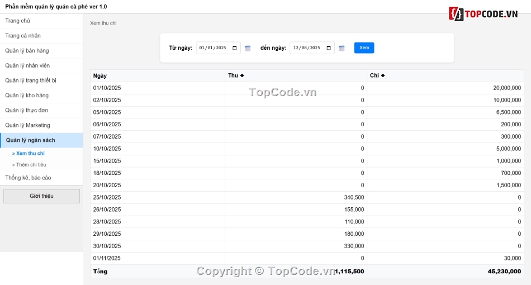This screenshot has width=531, height=285.
Task: Click Thu value 110,000
Action: click(x=354, y=222)
